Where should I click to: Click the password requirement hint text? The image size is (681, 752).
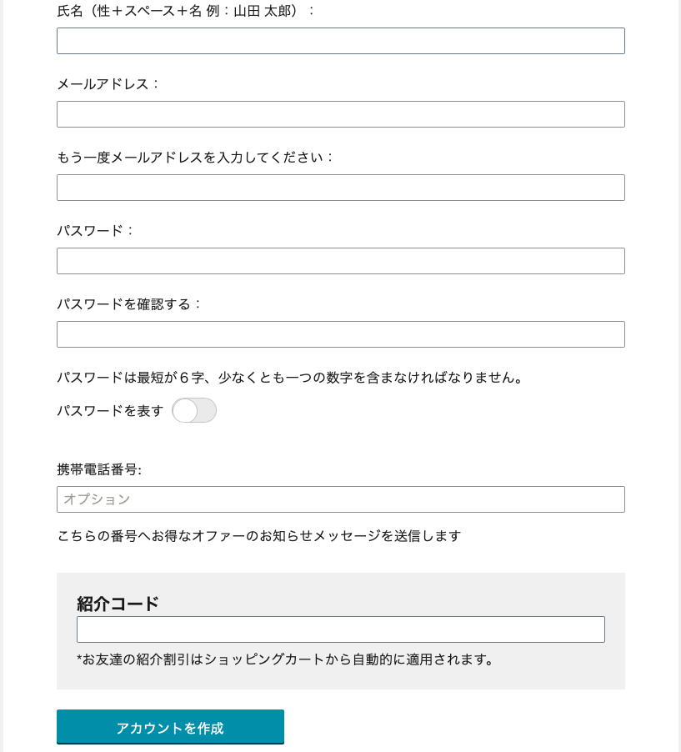[x=292, y=378]
